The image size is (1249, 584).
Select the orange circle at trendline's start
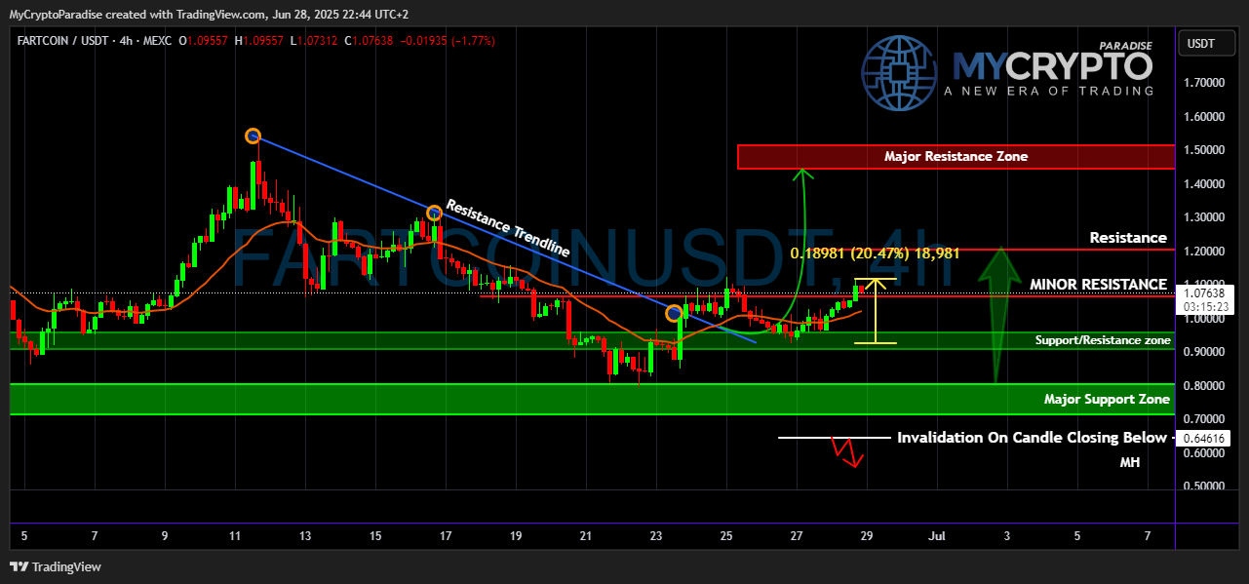click(x=253, y=136)
